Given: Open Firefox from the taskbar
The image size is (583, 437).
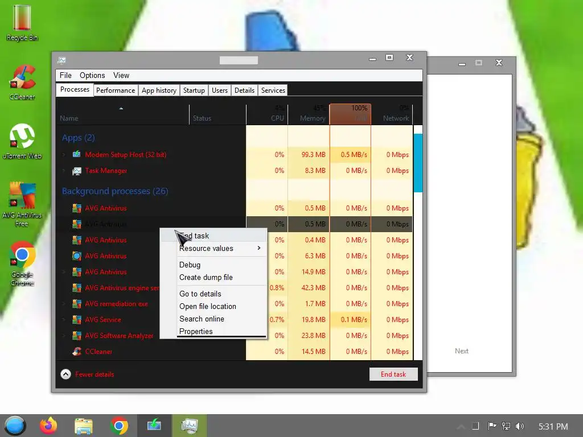Looking at the screenshot, I should tap(49, 426).
